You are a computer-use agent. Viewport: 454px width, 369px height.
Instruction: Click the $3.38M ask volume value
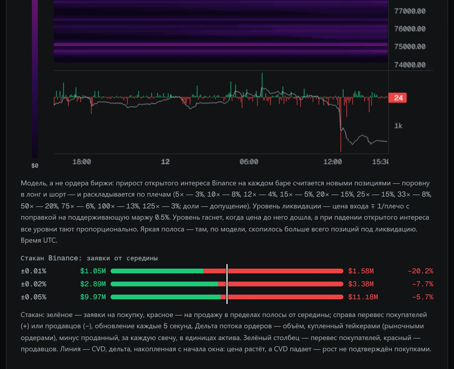tap(361, 284)
